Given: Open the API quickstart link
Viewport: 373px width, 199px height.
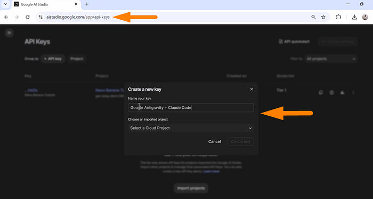Looking at the screenshot, I should tap(294, 42).
